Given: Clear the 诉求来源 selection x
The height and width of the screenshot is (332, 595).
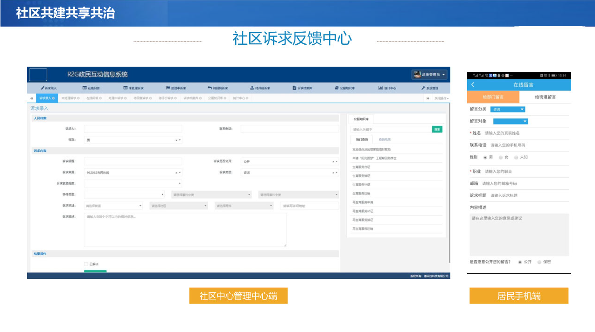Looking at the screenshot, I should coord(176,173).
